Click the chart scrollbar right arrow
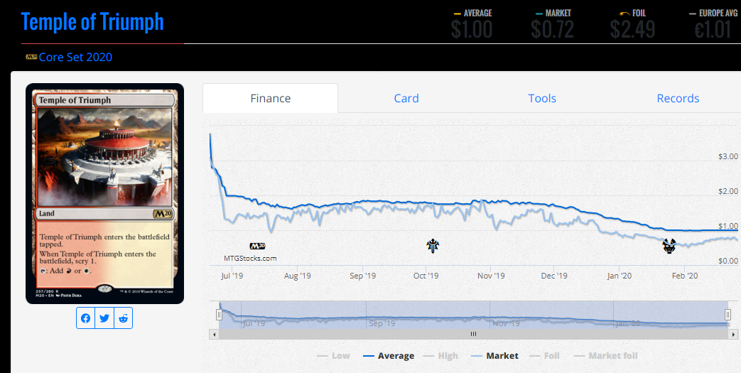Image resolution: width=741 pixels, height=373 pixels. pos(733,334)
